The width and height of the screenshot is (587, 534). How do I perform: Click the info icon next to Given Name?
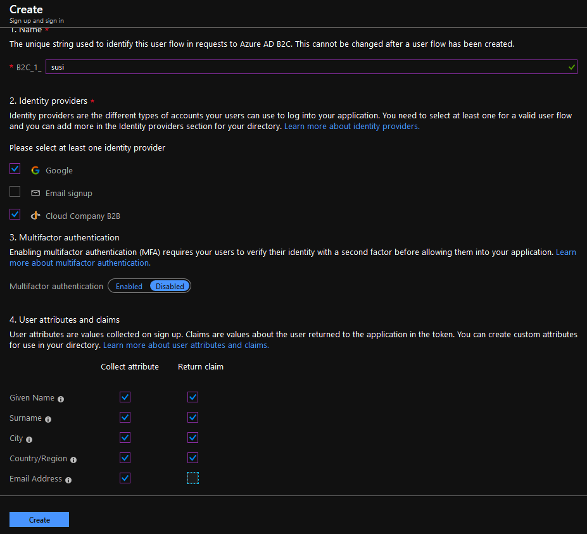[60, 399]
